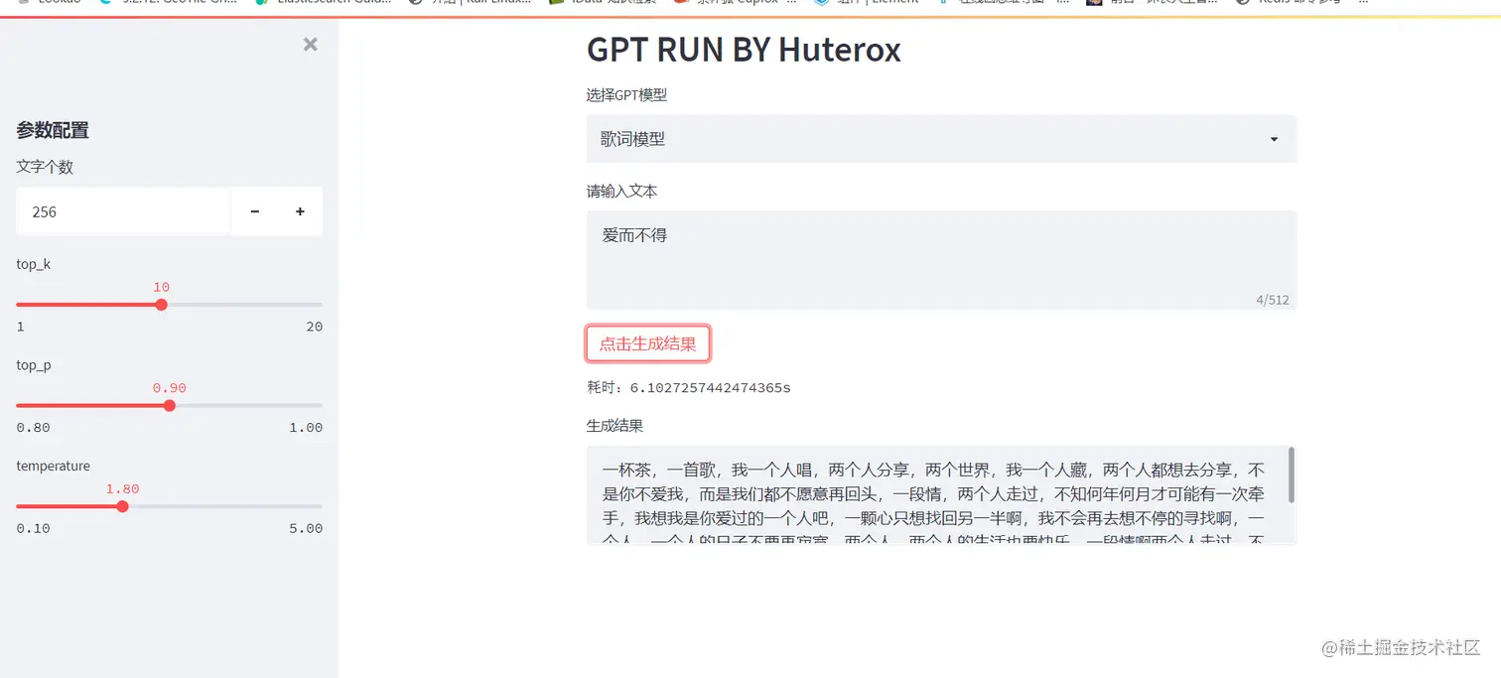1501x678 pixels.
Task: Click the 选择GPT模型 label
Action: [x=626, y=95]
